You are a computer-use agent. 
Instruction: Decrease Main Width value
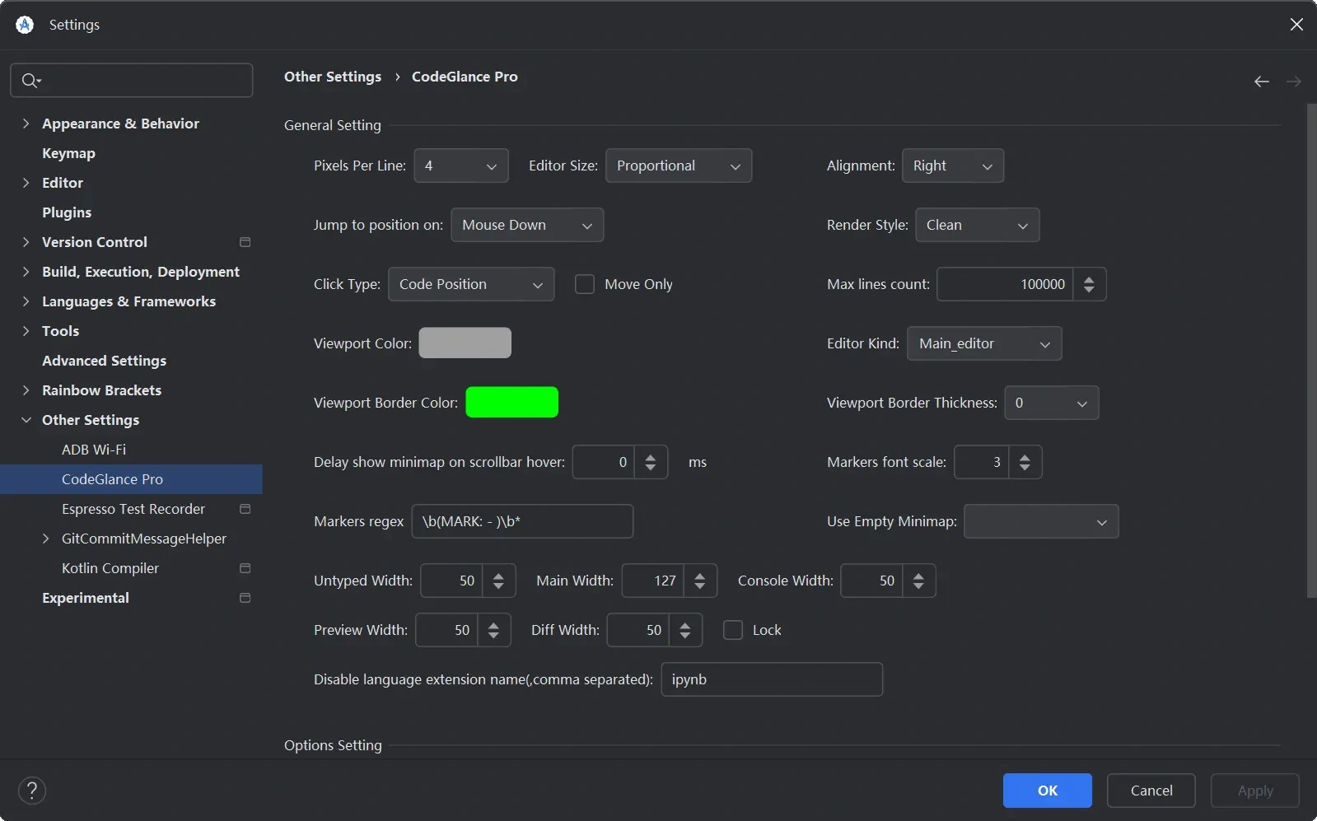(700, 586)
